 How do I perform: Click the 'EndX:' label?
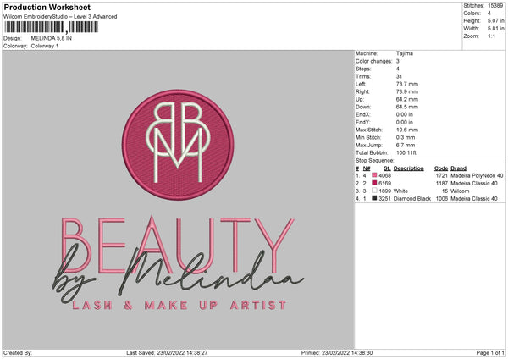(x=363, y=114)
